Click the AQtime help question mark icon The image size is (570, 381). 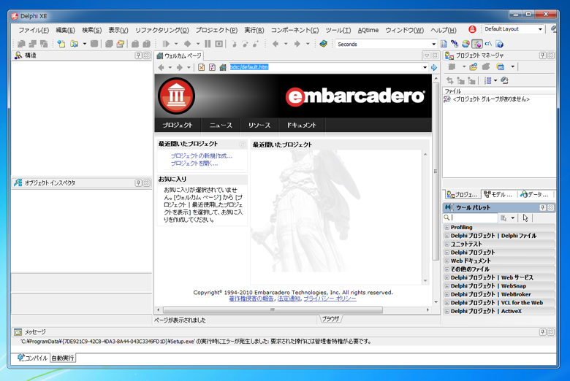500,44
